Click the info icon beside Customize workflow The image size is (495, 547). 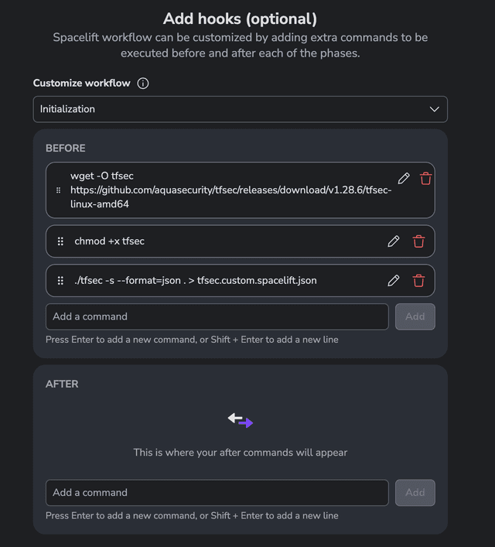[143, 84]
